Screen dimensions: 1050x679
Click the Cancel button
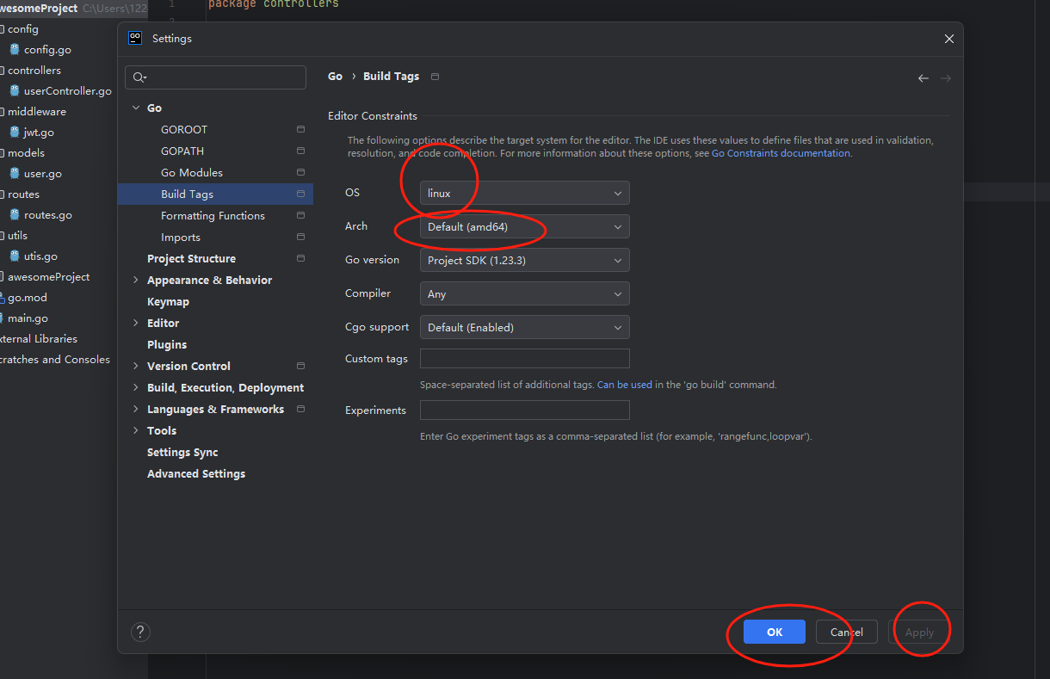pos(846,633)
